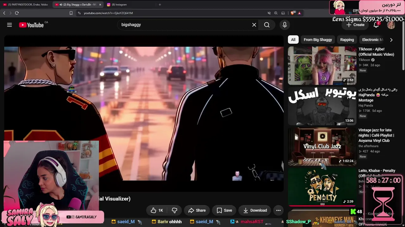Screen dimensions: 405x227
Task: Dislike the video with thumbs down
Action: (174, 210)
